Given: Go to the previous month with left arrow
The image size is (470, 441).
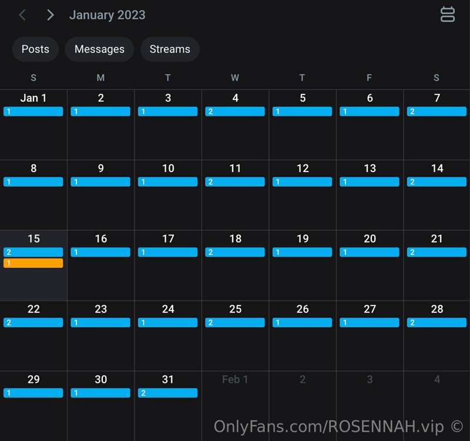Looking at the screenshot, I should [x=22, y=15].
